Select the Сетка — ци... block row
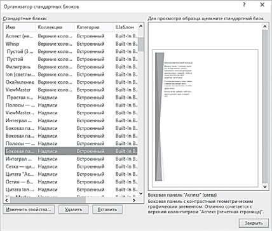Screen dimensions: 272x231 (x=71, y=166)
